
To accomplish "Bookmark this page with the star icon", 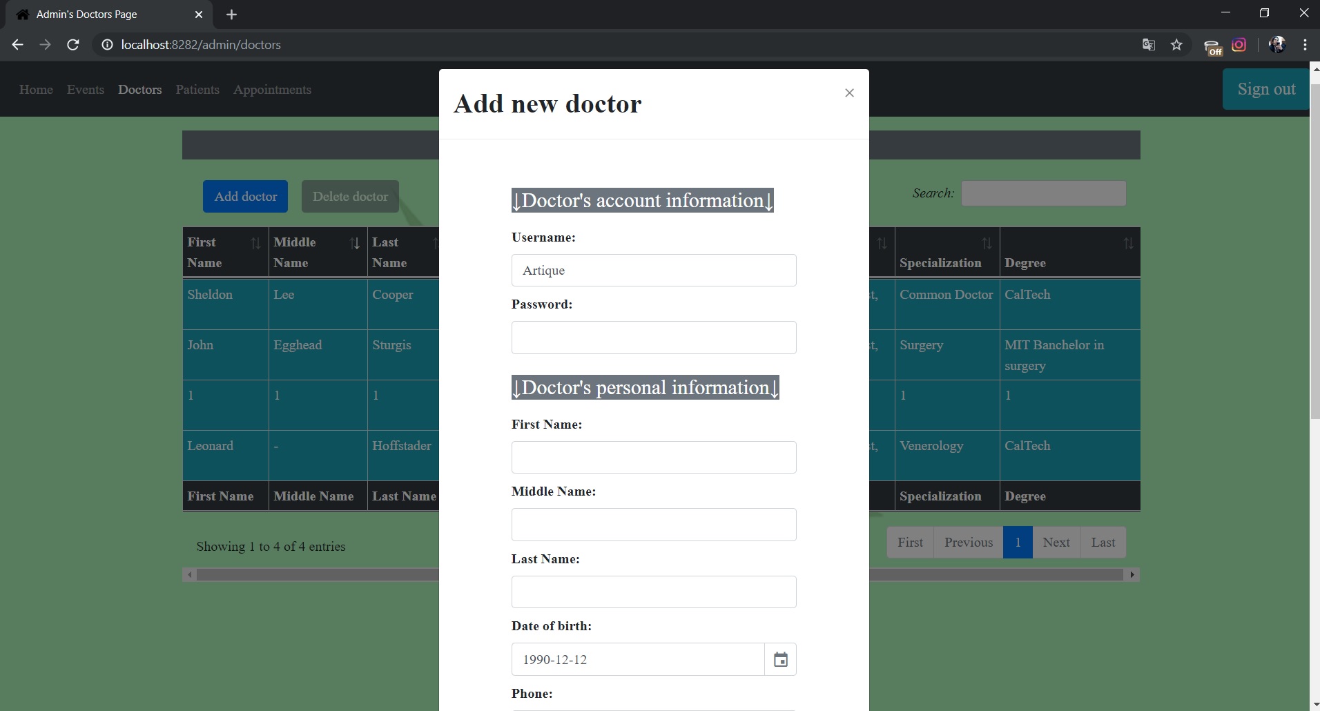I will (x=1176, y=45).
